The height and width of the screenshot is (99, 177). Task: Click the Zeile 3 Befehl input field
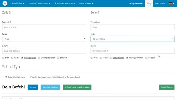[44, 51]
